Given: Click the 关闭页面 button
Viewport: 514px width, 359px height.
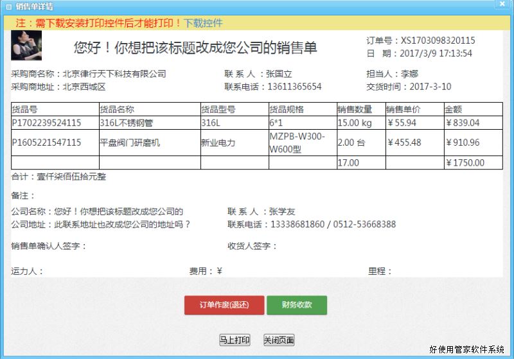Looking at the screenshot, I should (279, 340).
